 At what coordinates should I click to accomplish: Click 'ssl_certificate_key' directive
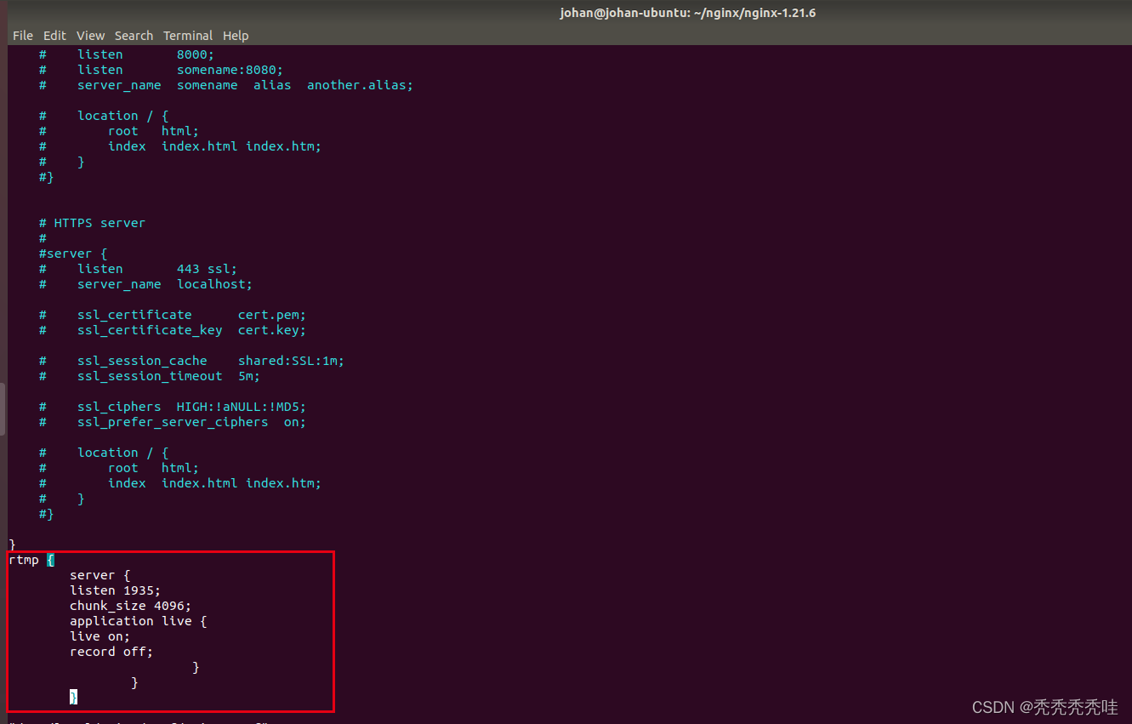(150, 330)
